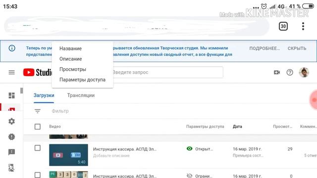
Task: Sort by the Дата column header
Action: pos(237,127)
